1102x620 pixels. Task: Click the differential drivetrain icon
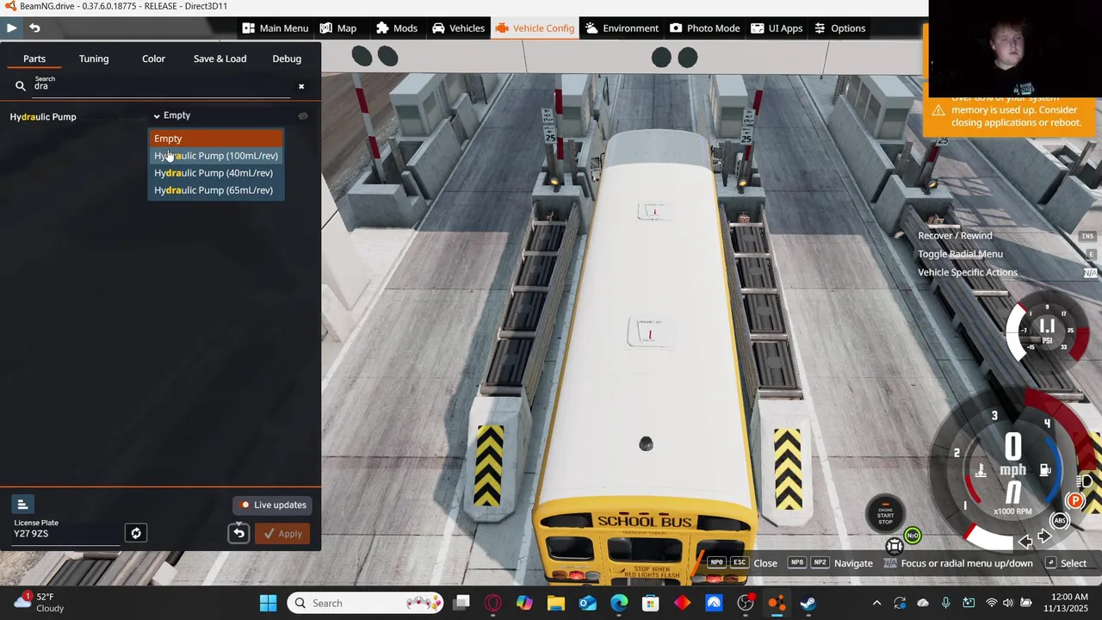click(x=895, y=546)
